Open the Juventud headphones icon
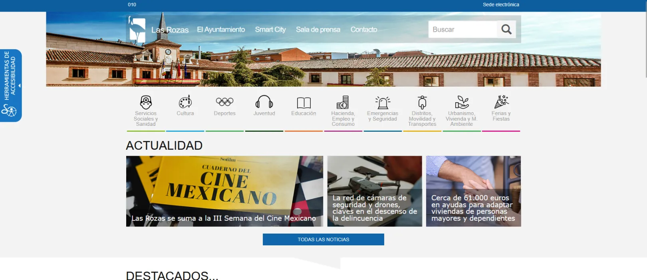 [264, 102]
